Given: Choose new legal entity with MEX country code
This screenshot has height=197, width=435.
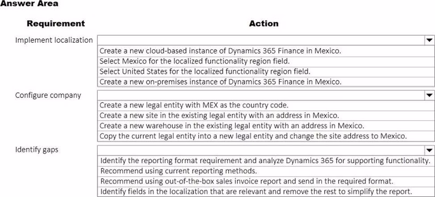Looking at the screenshot, I should pos(194,106).
